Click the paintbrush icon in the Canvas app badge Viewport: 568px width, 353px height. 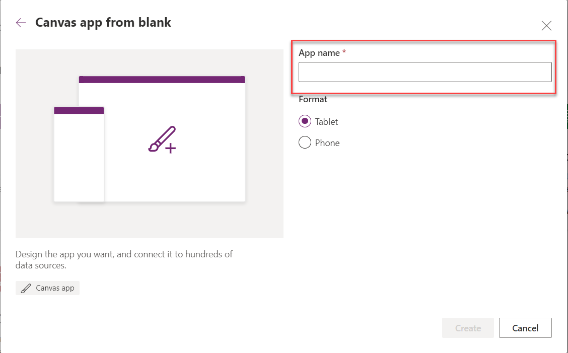pos(26,288)
